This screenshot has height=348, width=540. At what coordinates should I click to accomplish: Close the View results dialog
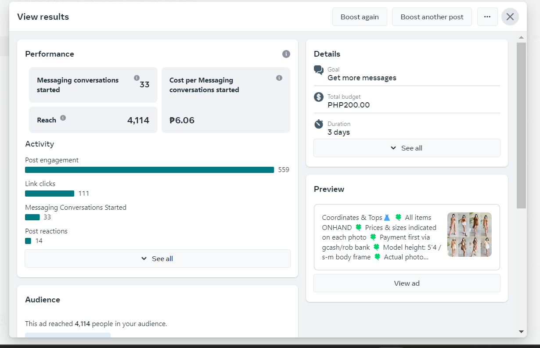pos(510,17)
